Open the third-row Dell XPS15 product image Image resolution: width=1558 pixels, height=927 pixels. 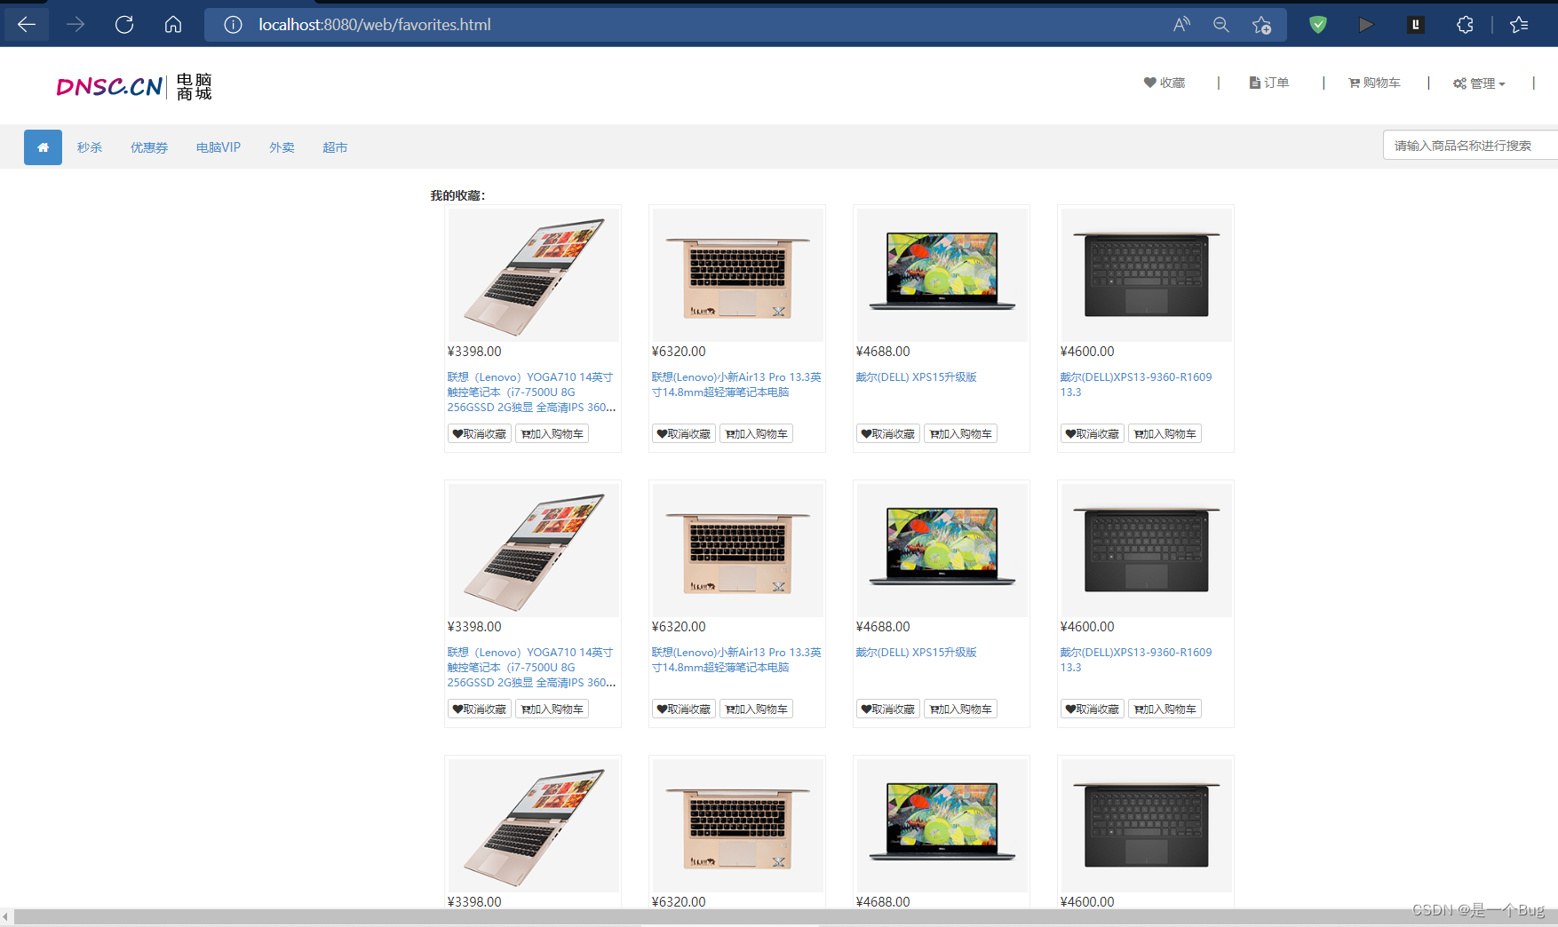pyautogui.click(x=942, y=825)
